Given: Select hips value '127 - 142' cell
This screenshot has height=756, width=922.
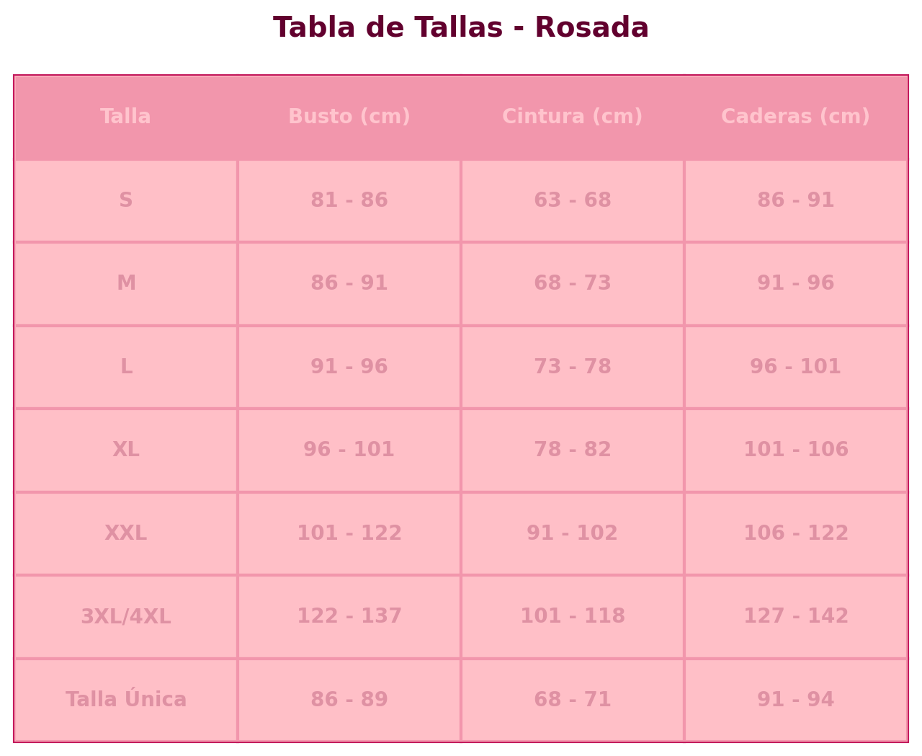Looking at the screenshot, I should coord(795,616).
